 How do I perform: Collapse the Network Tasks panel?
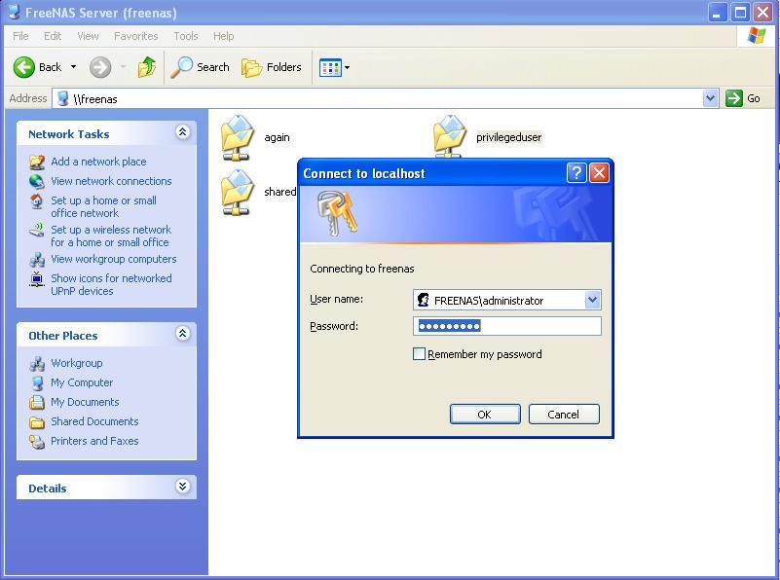point(182,132)
